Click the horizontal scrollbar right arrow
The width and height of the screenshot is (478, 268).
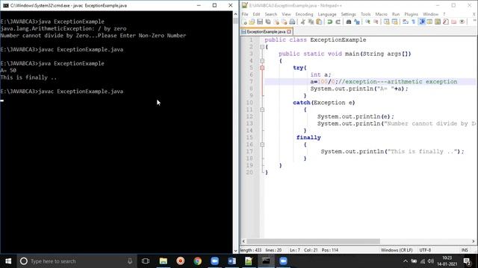coord(473,241)
